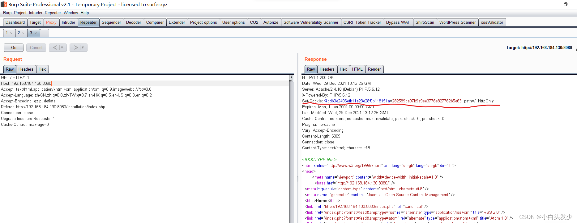Open the Repeater menu
577x223 pixels.
53,13
